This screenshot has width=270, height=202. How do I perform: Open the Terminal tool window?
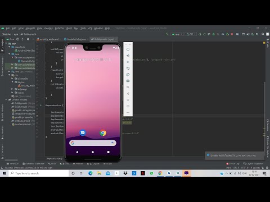[x=12, y=163]
